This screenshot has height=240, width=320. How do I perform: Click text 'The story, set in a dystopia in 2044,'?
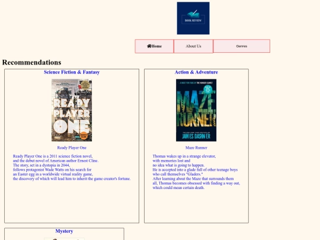(41, 165)
